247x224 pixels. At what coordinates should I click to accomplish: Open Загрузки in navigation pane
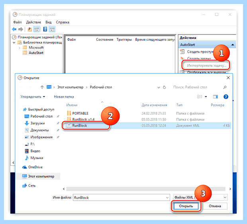[37, 123]
